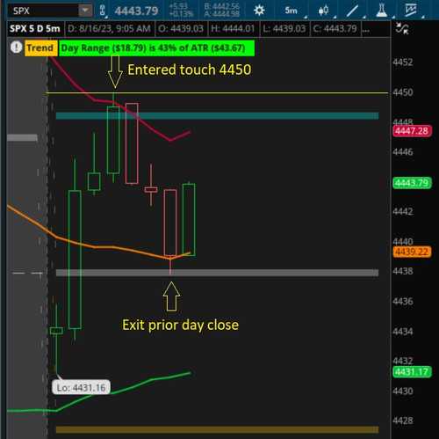The image size is (439, 439).
Task: Click the +5.93 price change value
Action: (178, 6)
